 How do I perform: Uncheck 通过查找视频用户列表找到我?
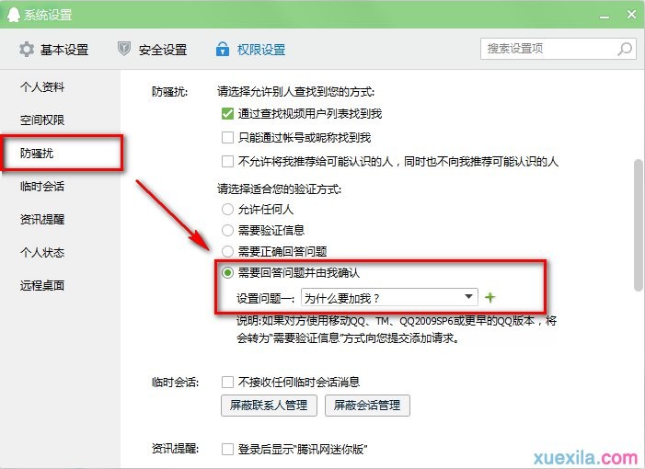[x=228, y=114]
